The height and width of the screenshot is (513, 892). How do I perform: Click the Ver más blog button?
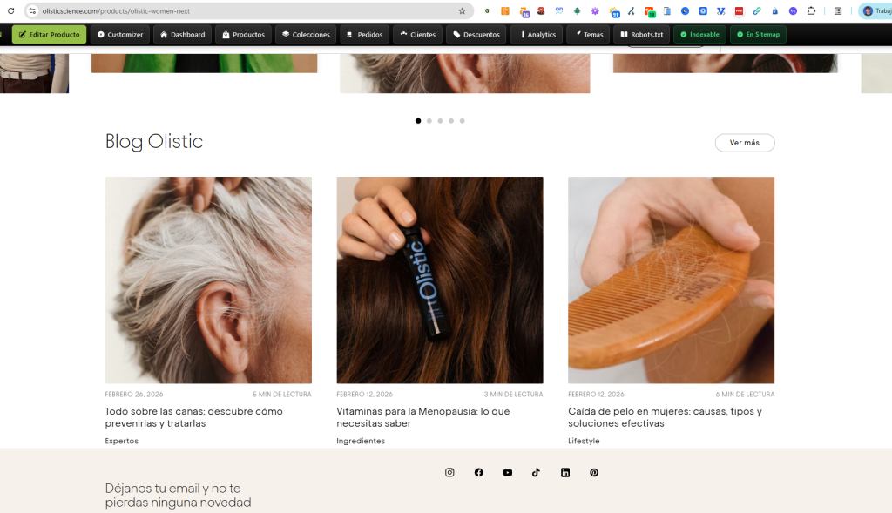tap(745, 143)
